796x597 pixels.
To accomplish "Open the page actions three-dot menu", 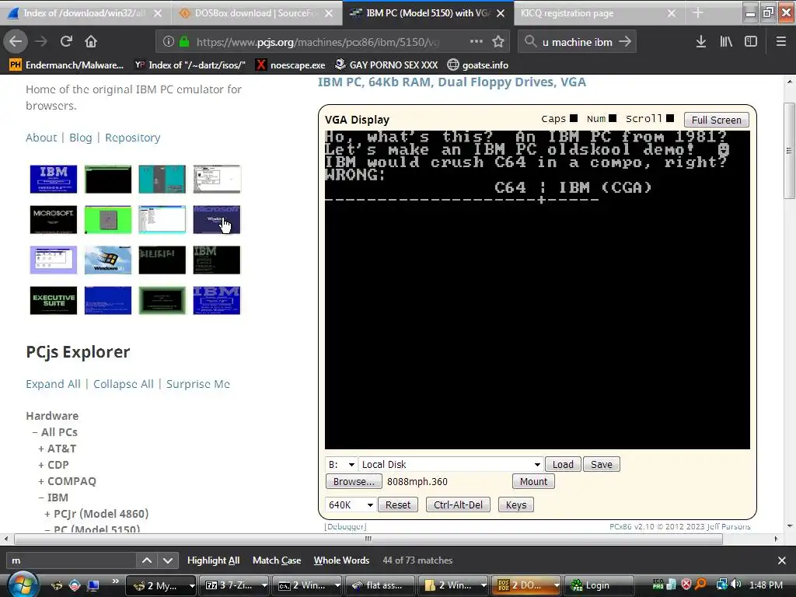I will (477, 42).
